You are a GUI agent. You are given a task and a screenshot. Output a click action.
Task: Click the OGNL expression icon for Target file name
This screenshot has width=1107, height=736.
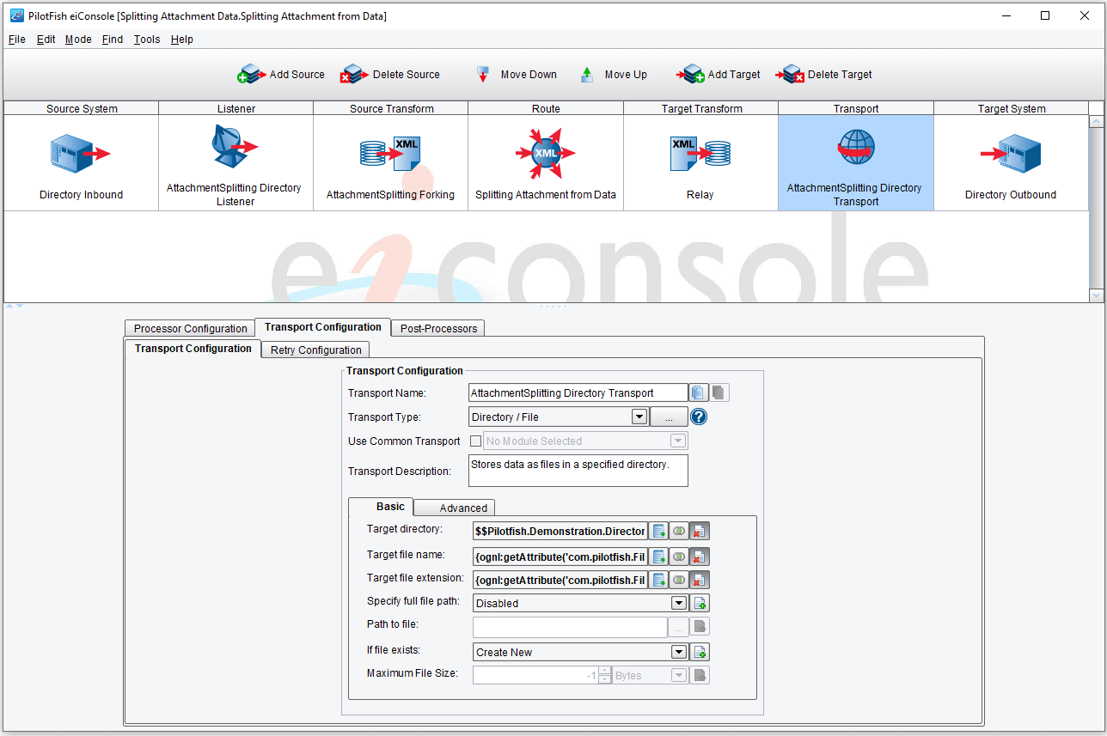point(679,556)
